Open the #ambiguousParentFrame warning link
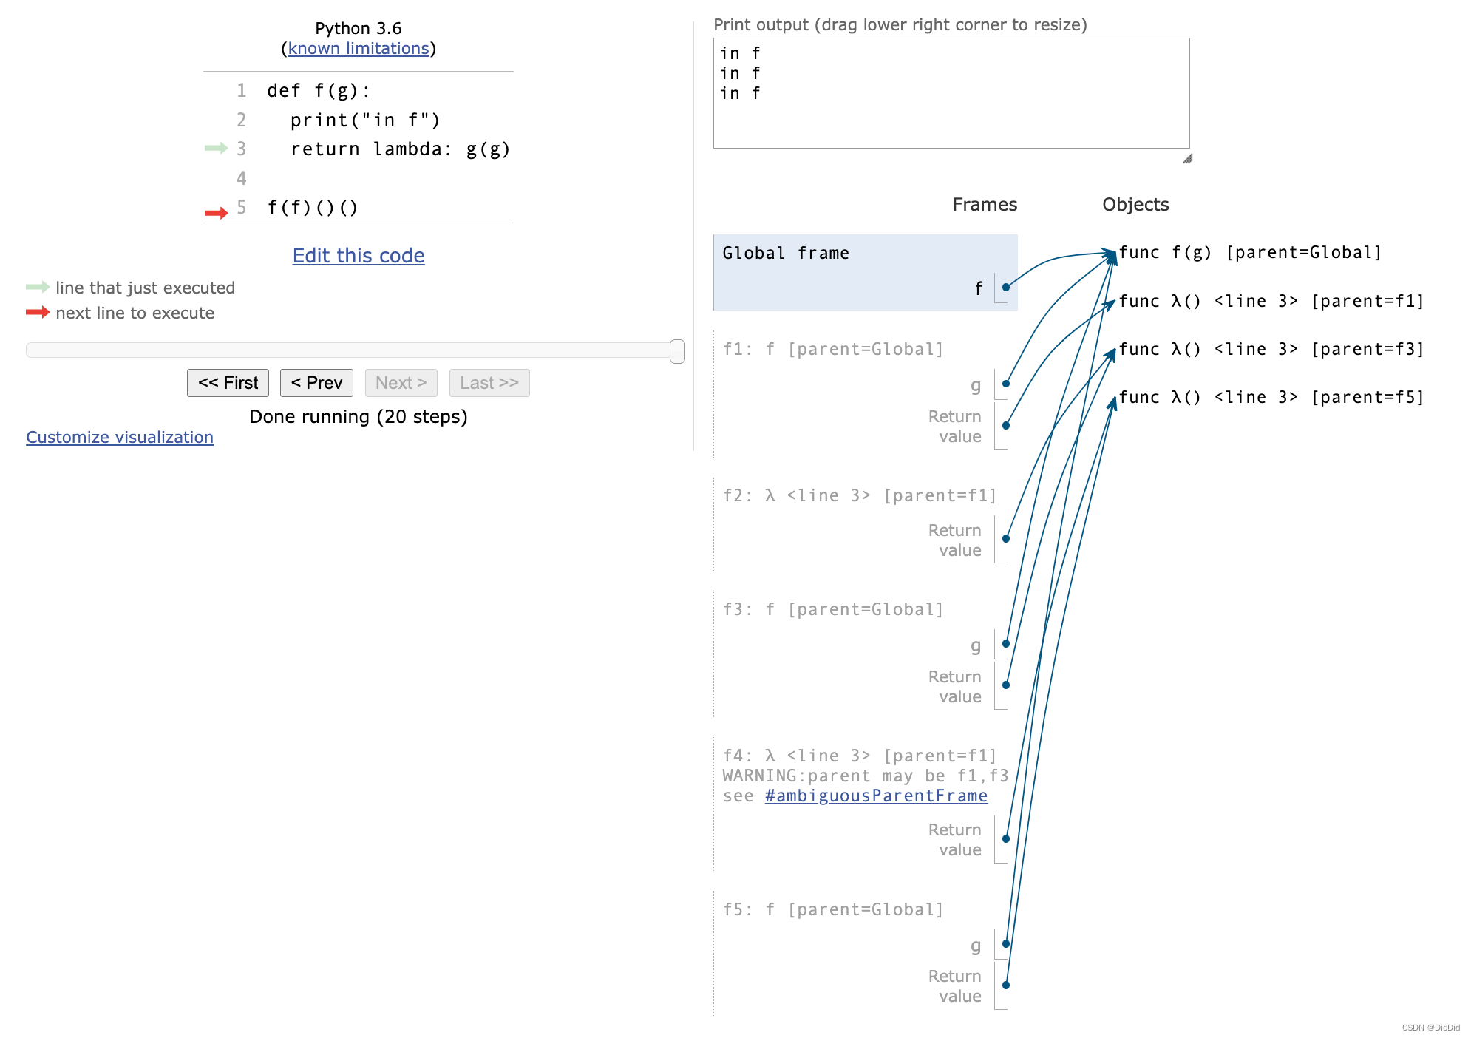 coord(875,796)
